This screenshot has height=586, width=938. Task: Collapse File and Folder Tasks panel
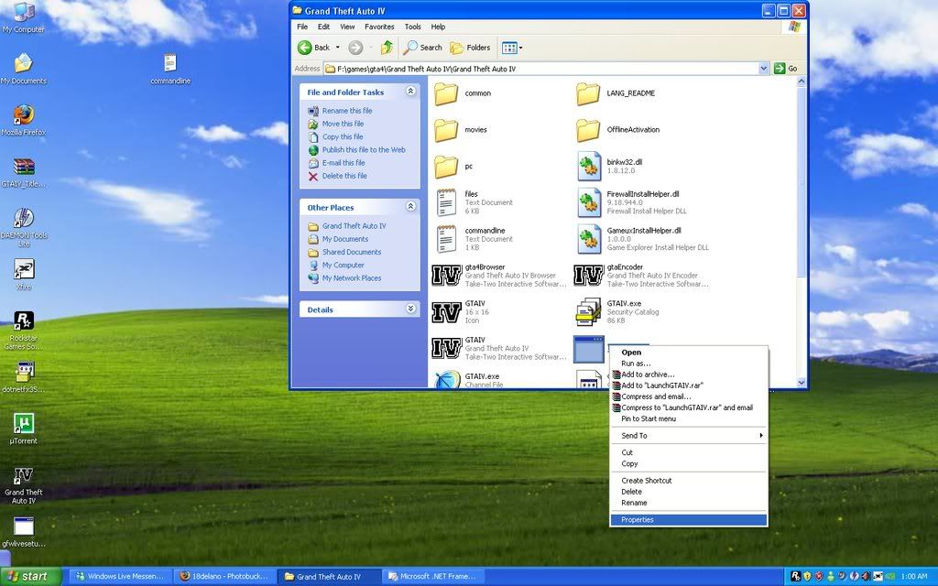[x=410, y=92]
